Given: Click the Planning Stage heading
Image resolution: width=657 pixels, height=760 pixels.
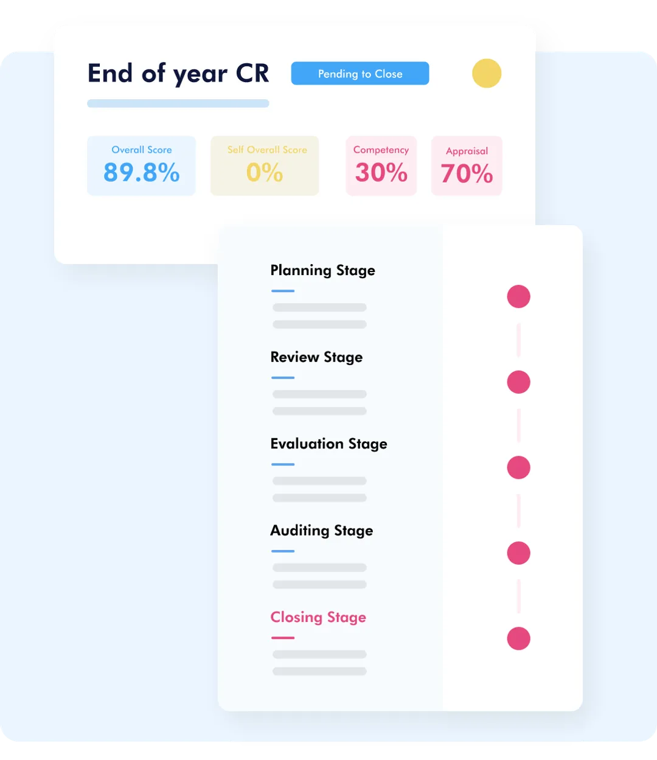Looking at the screenshot, I should (322, 270).
